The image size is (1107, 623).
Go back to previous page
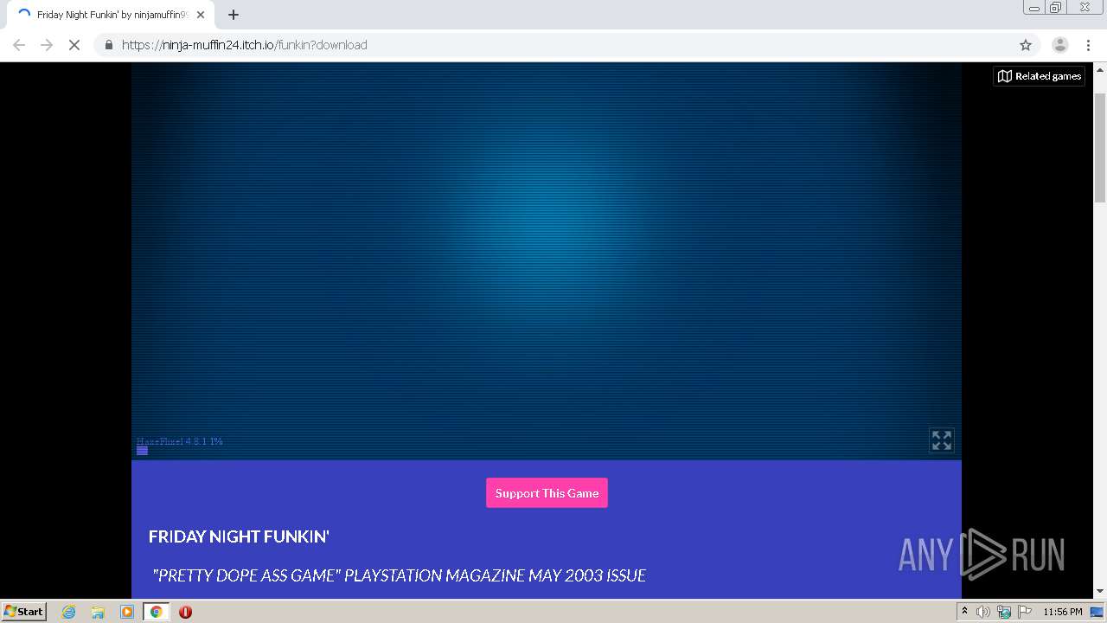click(x=19, y=45)
